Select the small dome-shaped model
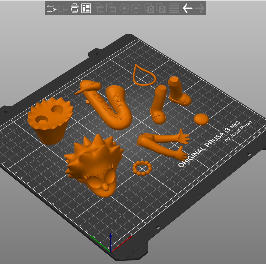The image size is (266, 264). pyautogui.click(x=201, y=119)
